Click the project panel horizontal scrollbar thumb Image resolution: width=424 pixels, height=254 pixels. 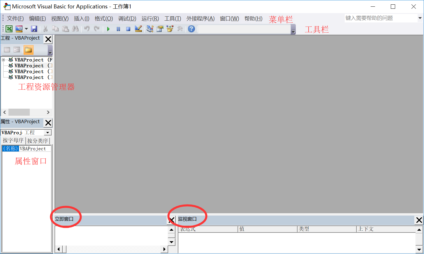coord(19,112)
